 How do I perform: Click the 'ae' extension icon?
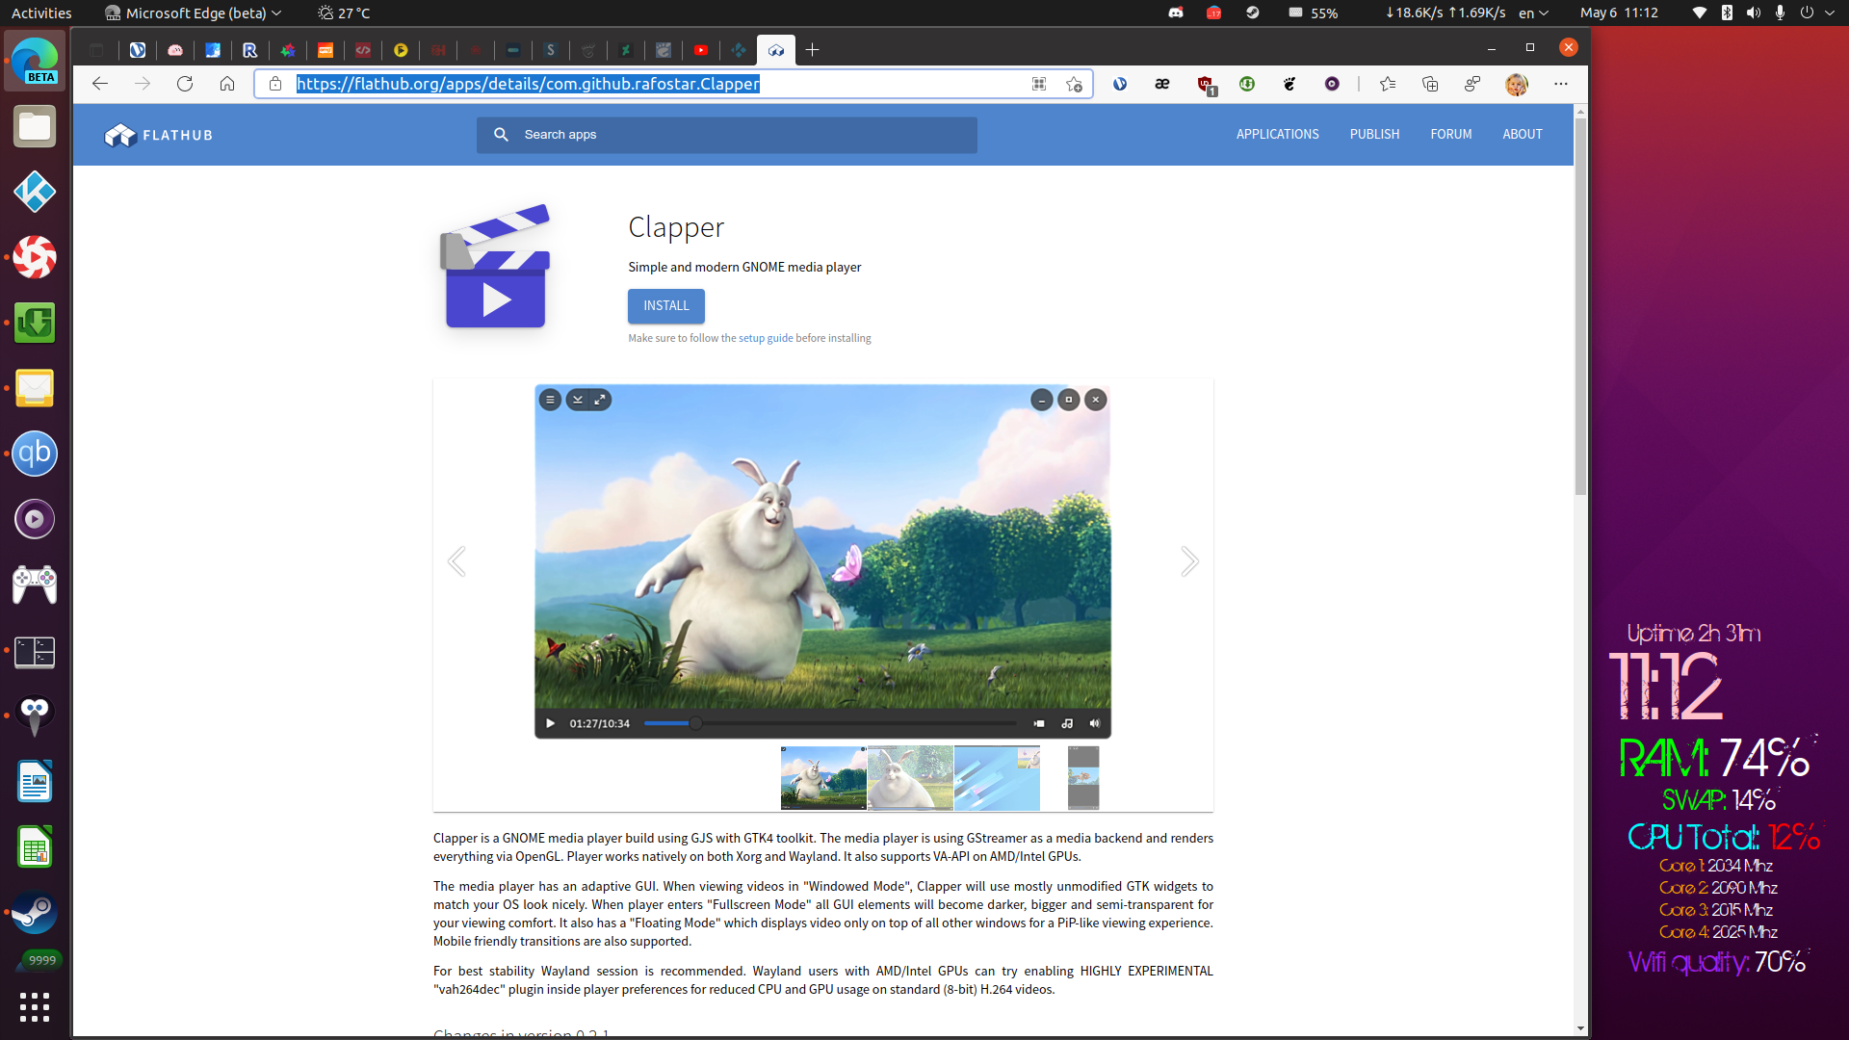coord(1162,84)
